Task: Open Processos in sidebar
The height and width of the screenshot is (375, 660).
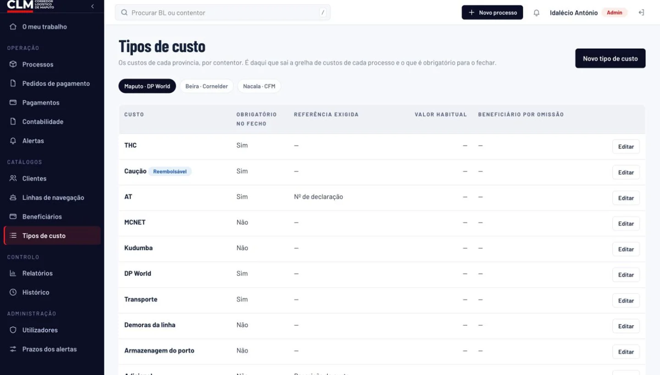Action: click(52, 64)
